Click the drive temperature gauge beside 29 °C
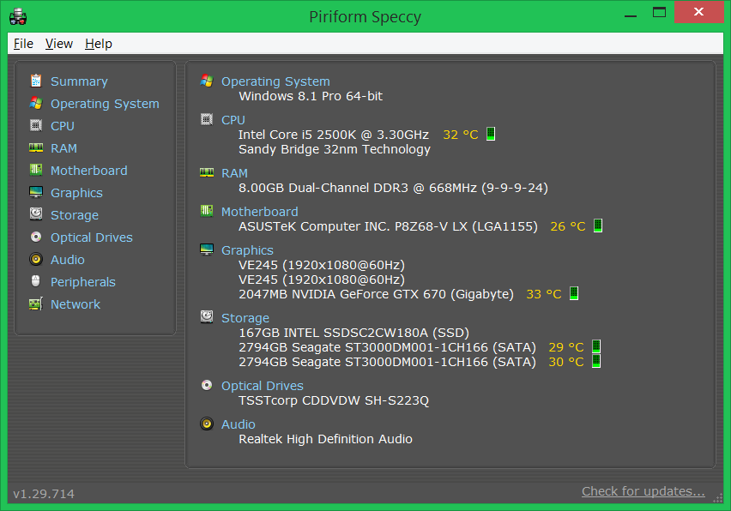731x511 pixels. point(596,346)
